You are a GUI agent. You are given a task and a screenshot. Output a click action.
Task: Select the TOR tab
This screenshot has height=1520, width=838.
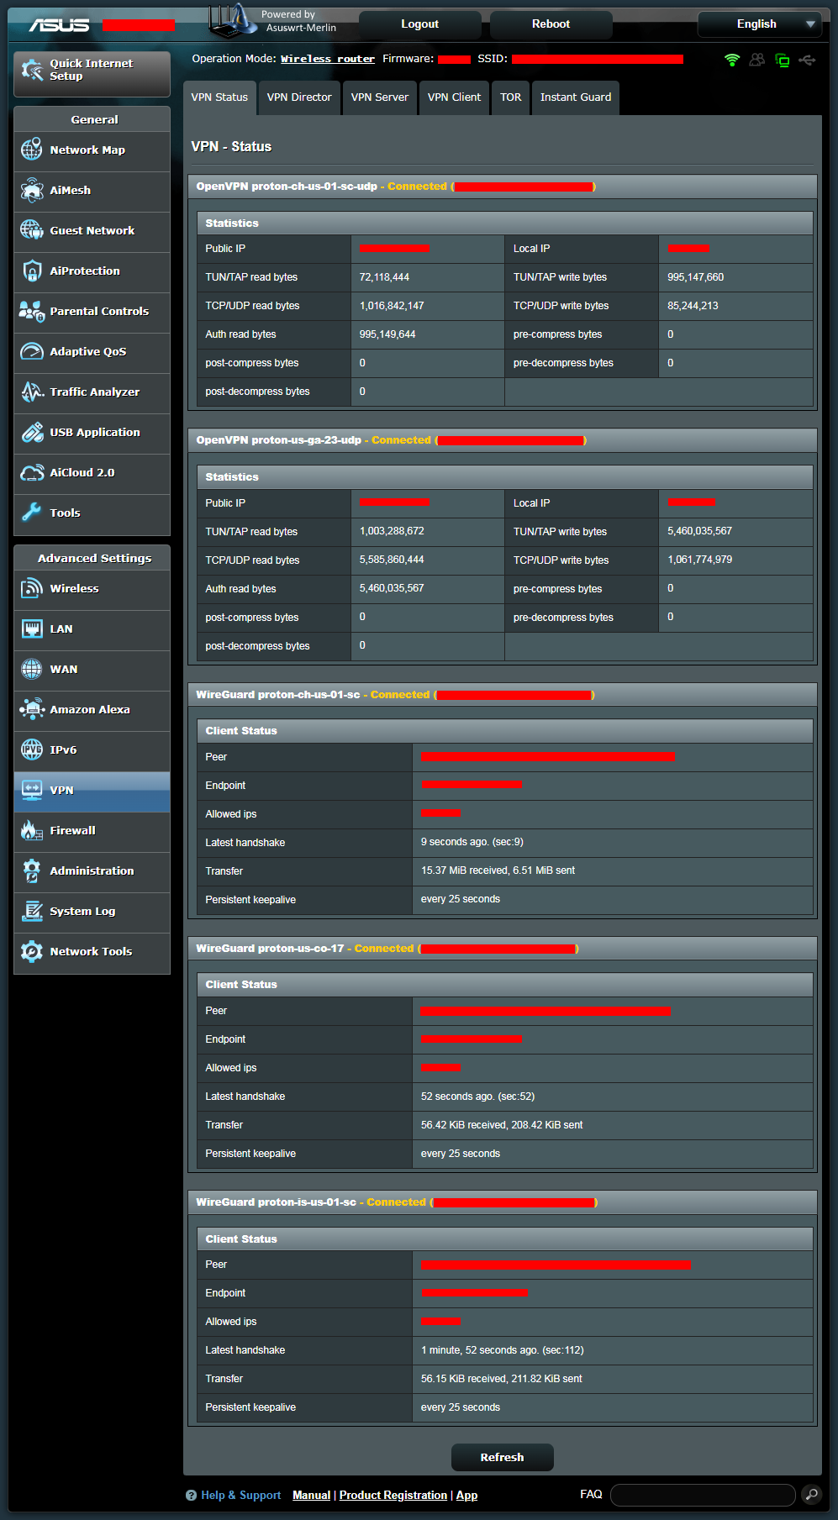pos(511,97)
